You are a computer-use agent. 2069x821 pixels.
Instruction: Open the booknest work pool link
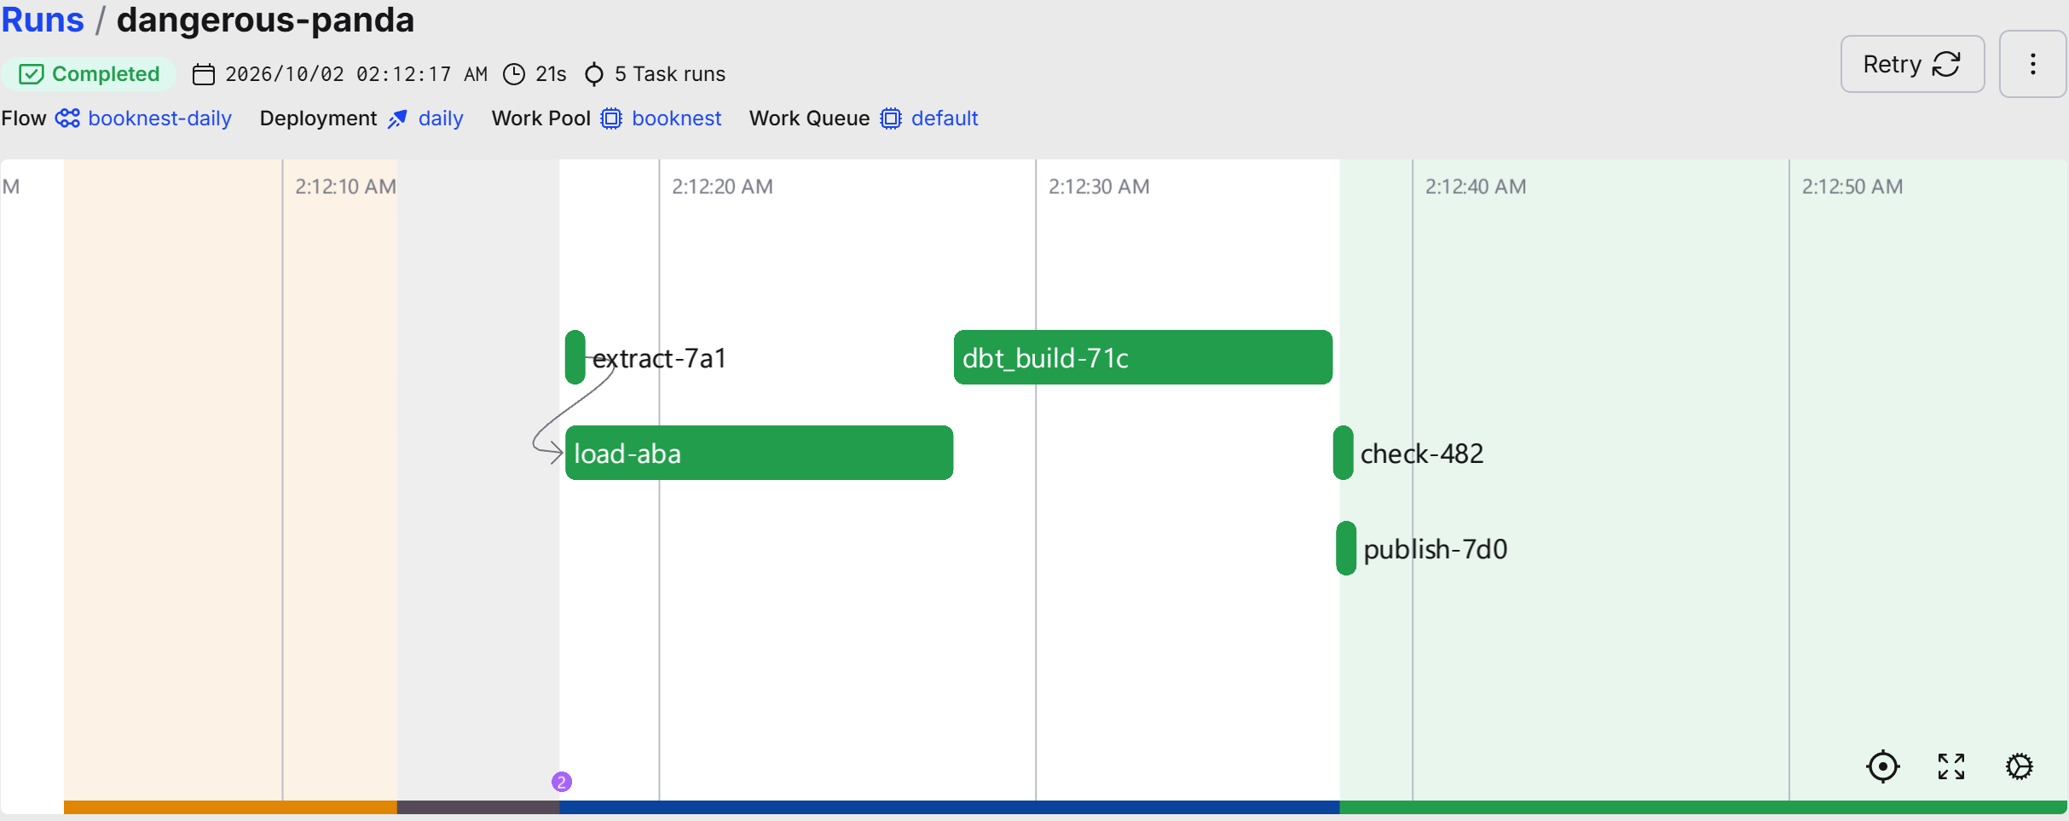pos(676,119)
